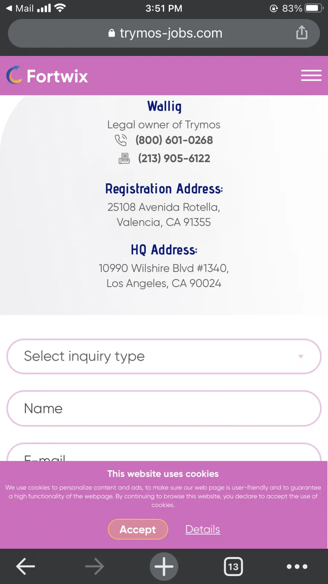Go back with the browser back arrow
The image size is (328, 584).
pyautogui.click(x=26, y=566)
